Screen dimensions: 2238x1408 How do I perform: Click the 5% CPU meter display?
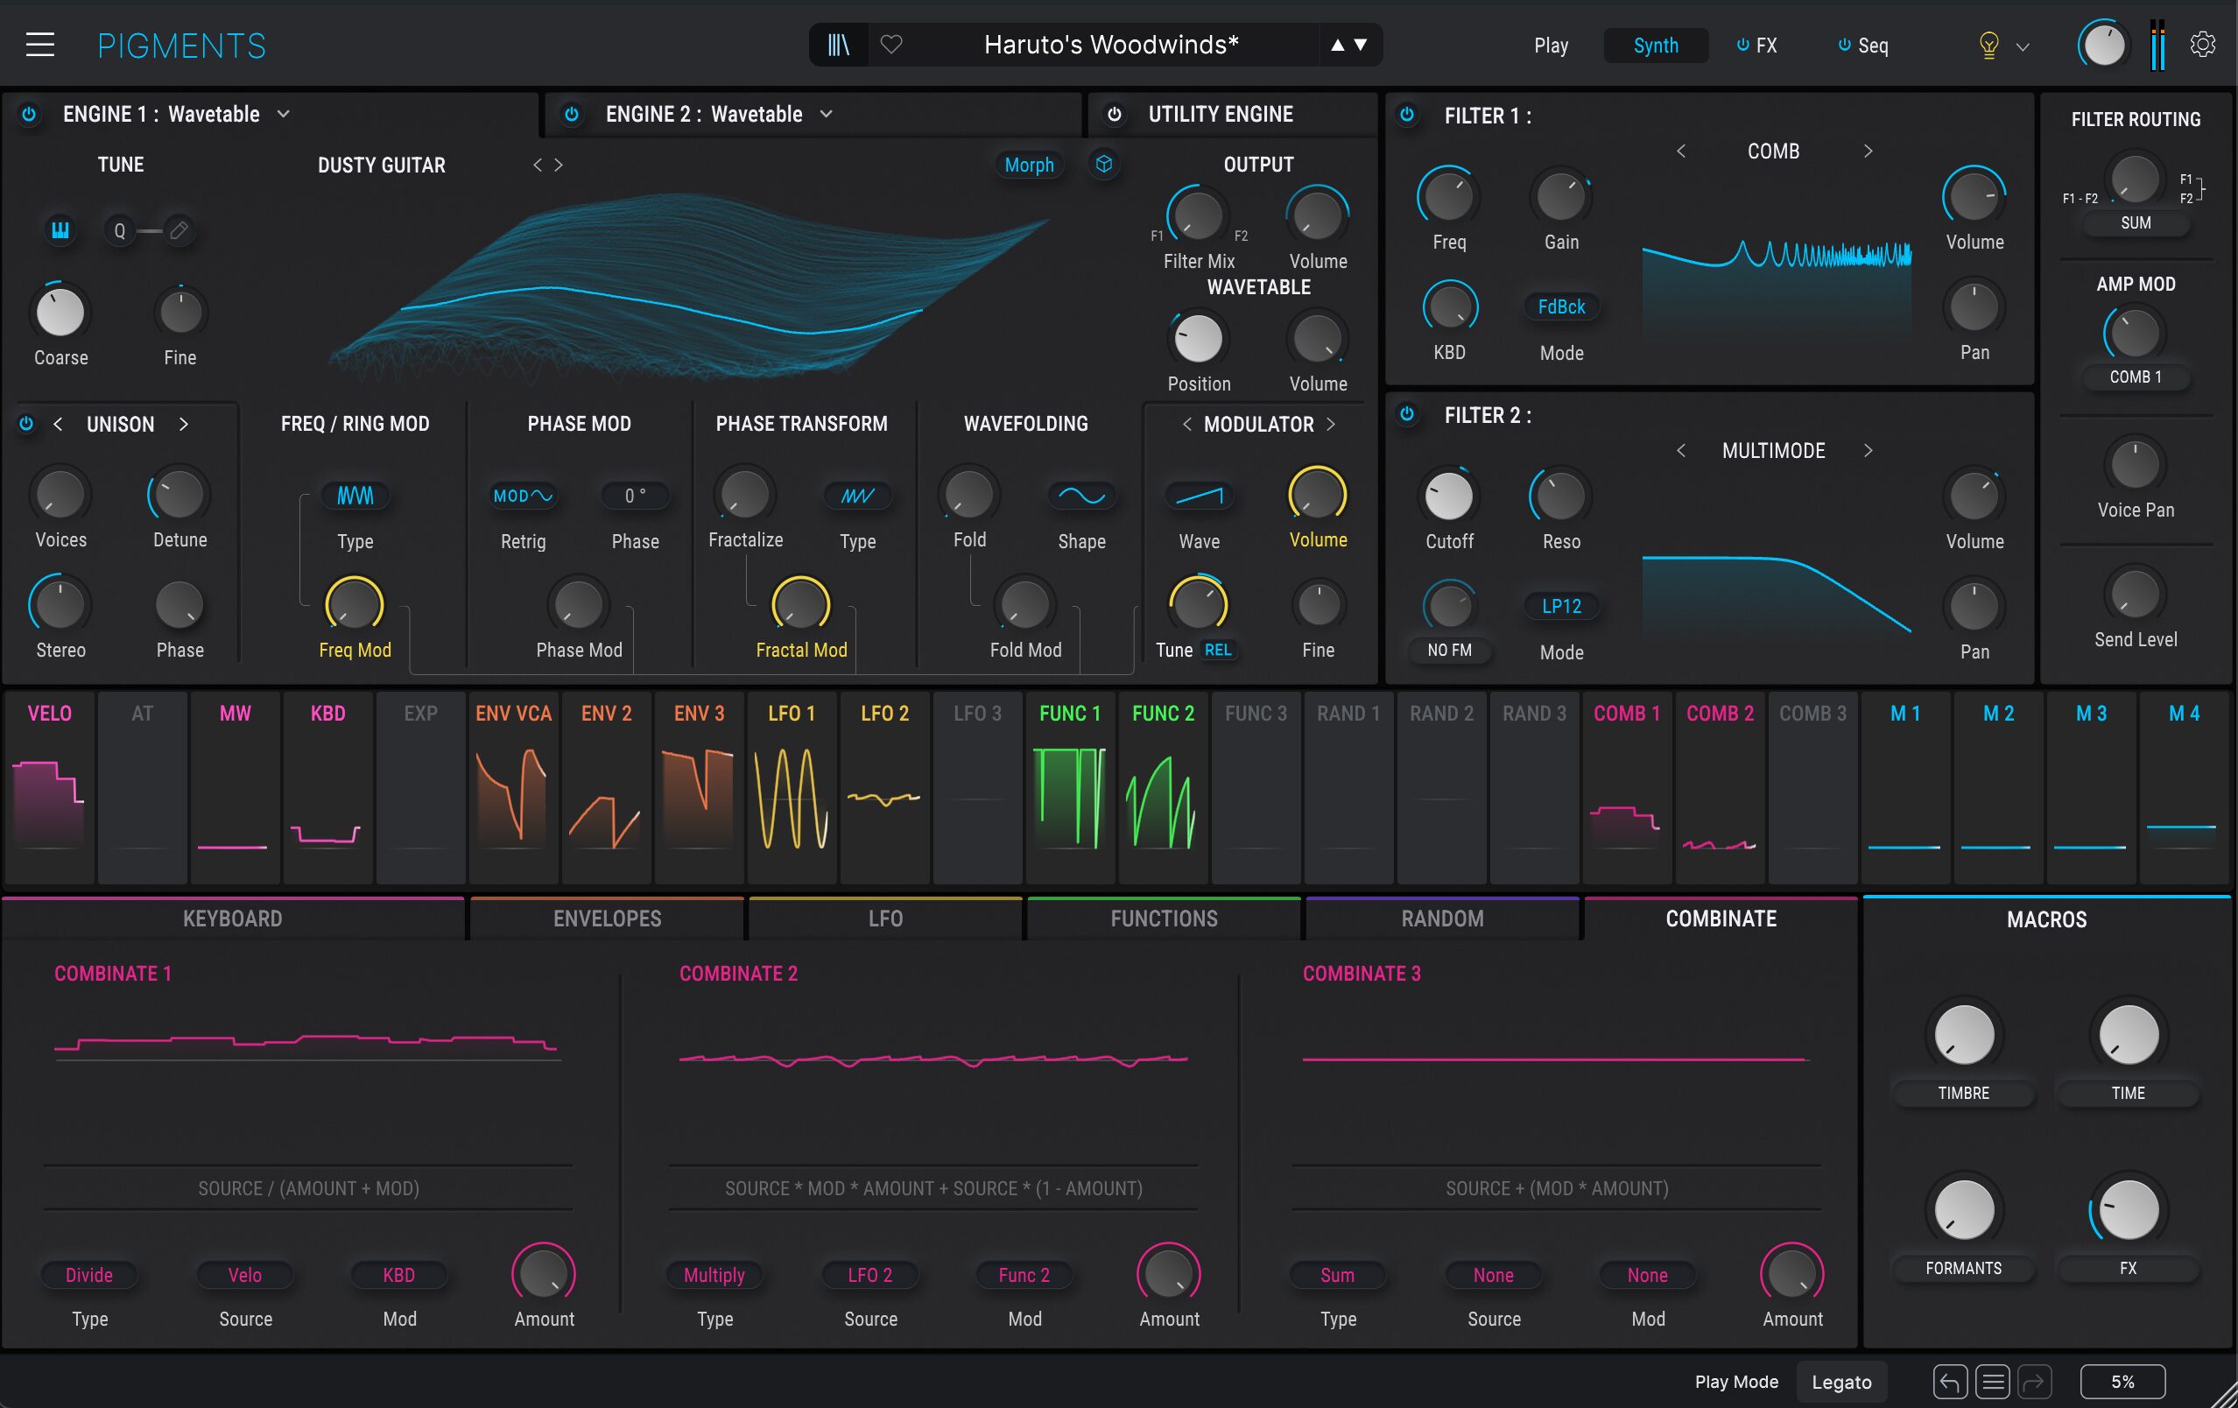pos(2122,1382)
